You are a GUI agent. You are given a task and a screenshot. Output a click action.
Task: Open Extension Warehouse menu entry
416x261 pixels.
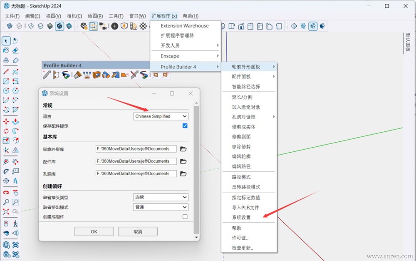tap(186, 26)
